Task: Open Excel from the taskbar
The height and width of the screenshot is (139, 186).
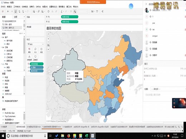Action: click(x=87, y=136)
